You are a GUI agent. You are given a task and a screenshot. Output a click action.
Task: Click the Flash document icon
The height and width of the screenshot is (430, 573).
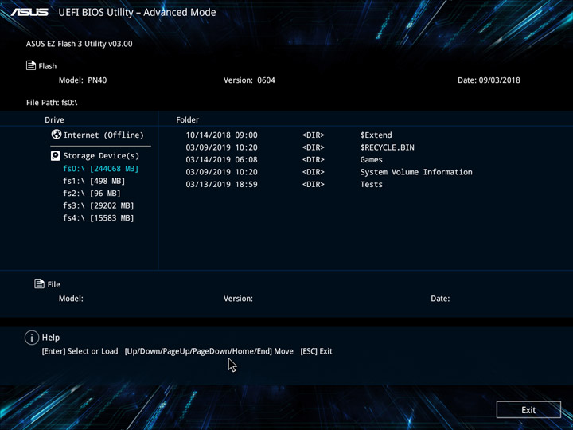[31, 65]
